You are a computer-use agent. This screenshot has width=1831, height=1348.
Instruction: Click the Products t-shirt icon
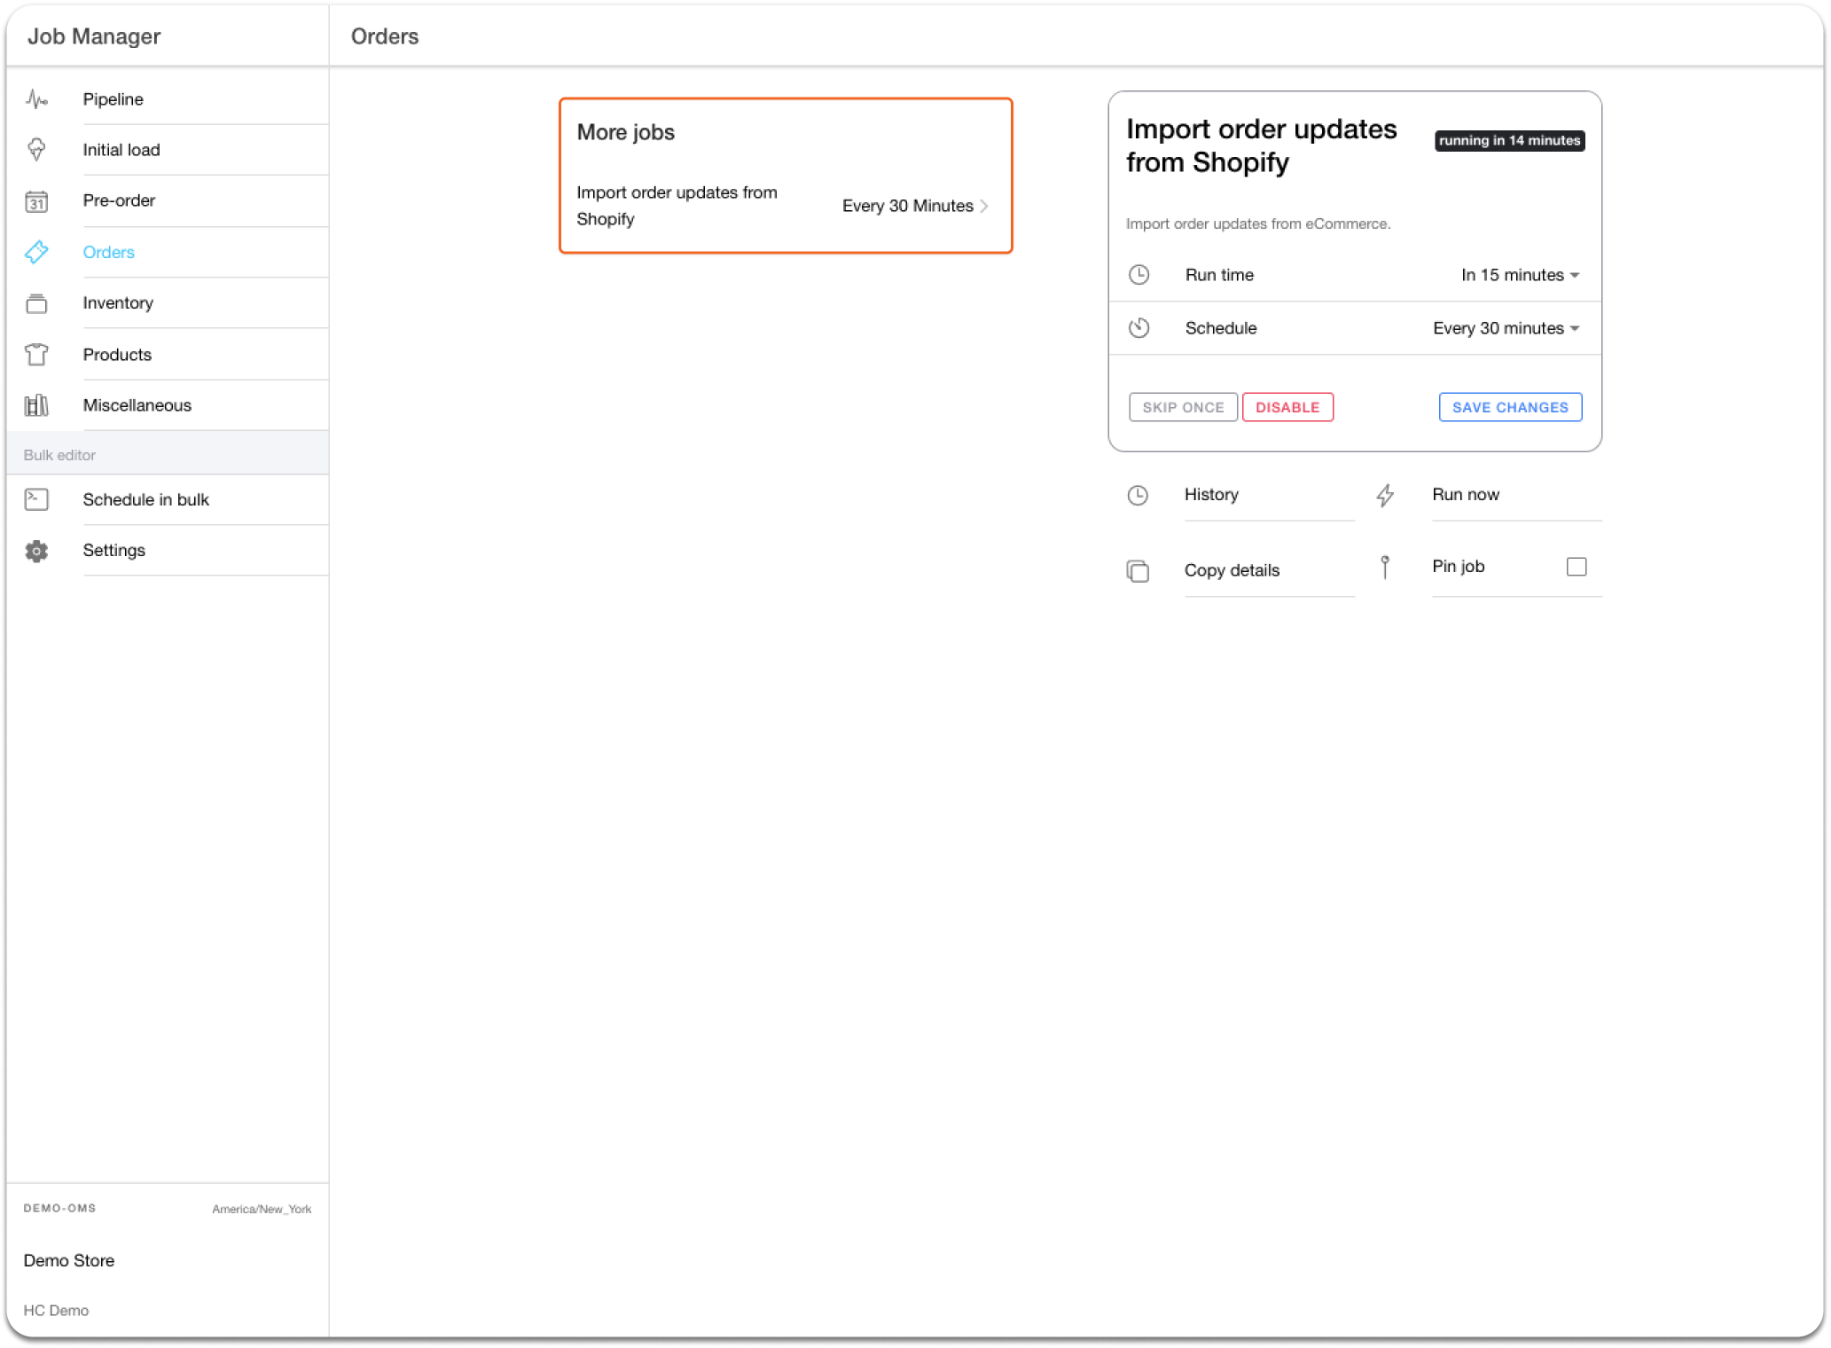36,355
